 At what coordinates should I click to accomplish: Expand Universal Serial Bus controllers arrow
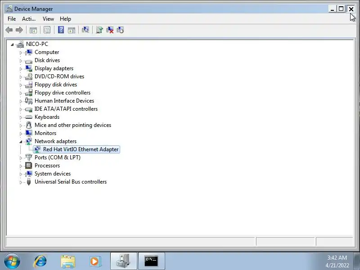pyautogui.click(x=21, y=182)
